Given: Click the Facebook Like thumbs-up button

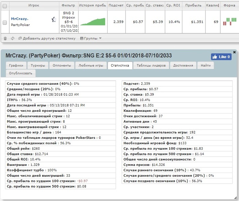Looking at the screenshot, I should (x=221, y=57).
